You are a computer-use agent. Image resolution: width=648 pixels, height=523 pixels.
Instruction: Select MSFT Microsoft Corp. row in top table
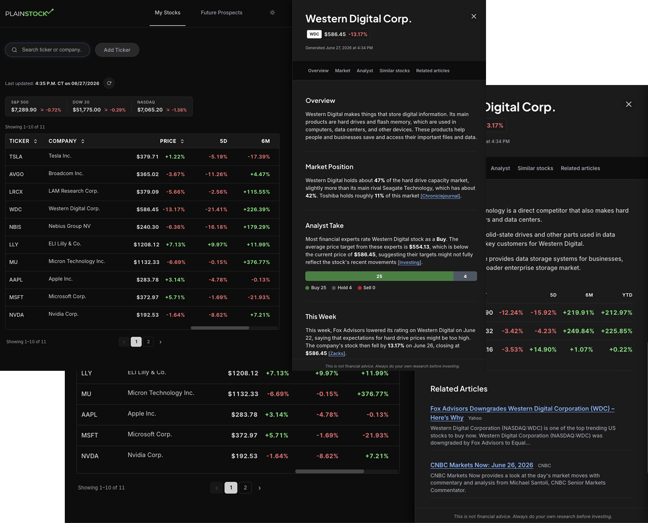pyautogui.click(x=142, y=297)
